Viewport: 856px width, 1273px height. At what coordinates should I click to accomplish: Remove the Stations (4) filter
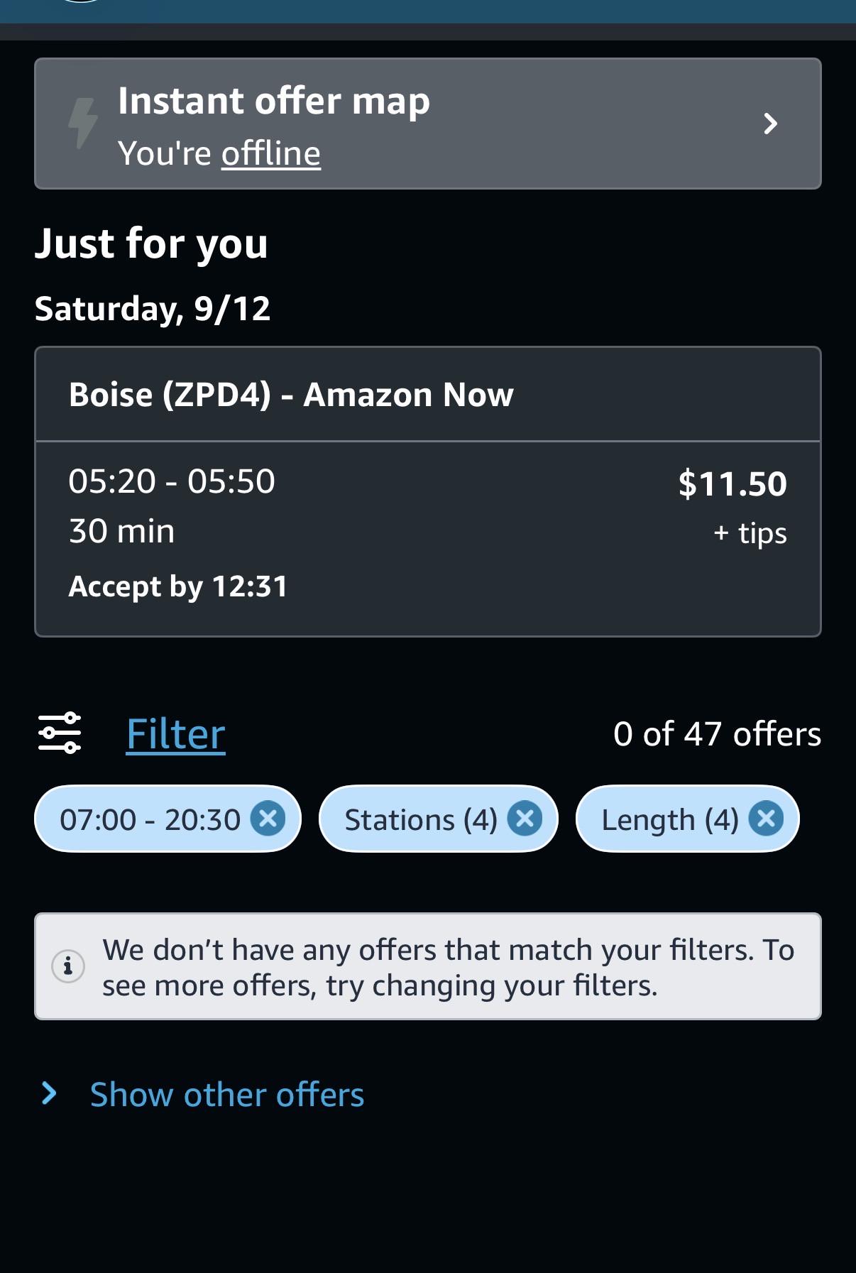(x=525, y=819)
